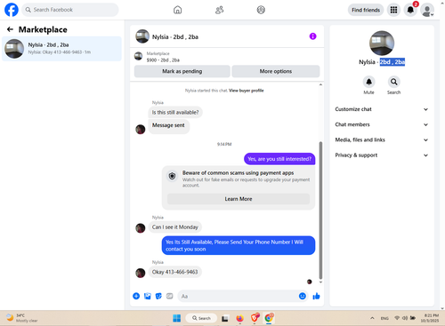The image size is (445, 326).
Task: Show hidden system tray icons
Action: point(372,318)
